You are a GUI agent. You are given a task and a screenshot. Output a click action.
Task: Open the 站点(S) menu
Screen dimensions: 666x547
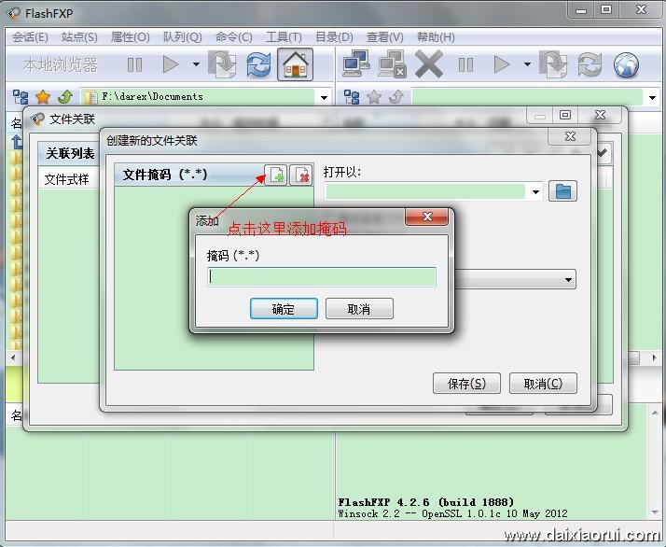click(x=79, y=37)
